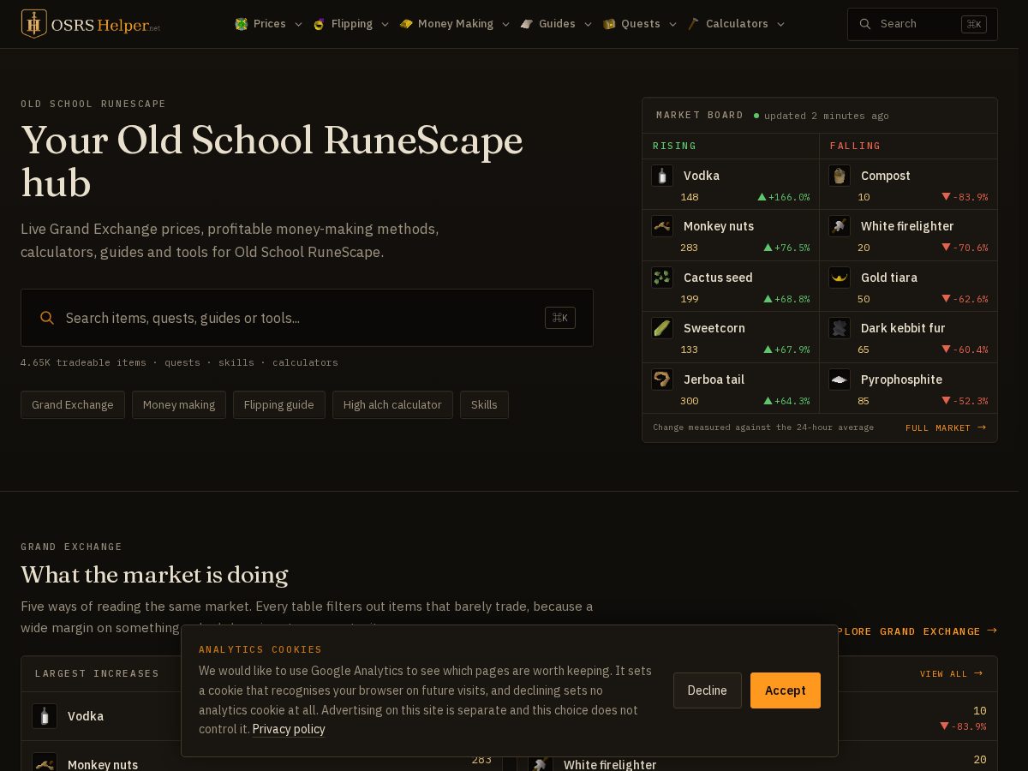
Task: Click Monkey nuts name in Market Board
Action: coord(719,226)
